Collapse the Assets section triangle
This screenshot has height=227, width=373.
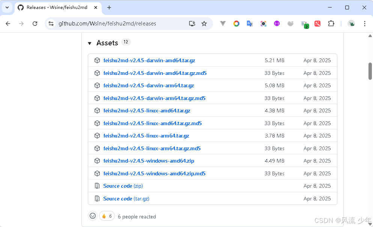point(90,43)
